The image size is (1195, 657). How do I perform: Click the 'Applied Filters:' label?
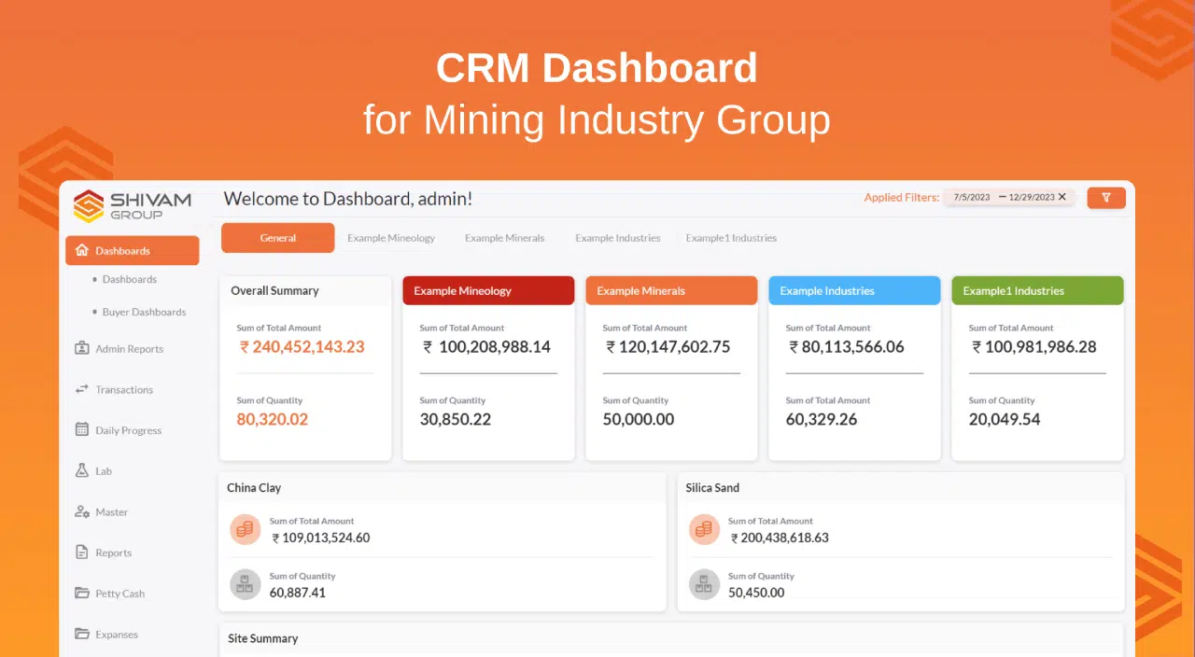(x=901, y=197)
